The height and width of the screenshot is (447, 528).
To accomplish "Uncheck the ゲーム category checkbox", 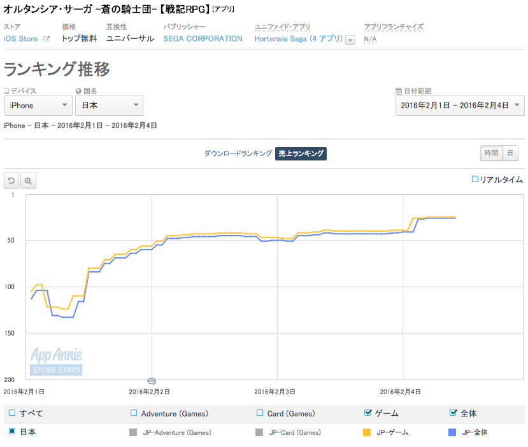I will 367,413.
